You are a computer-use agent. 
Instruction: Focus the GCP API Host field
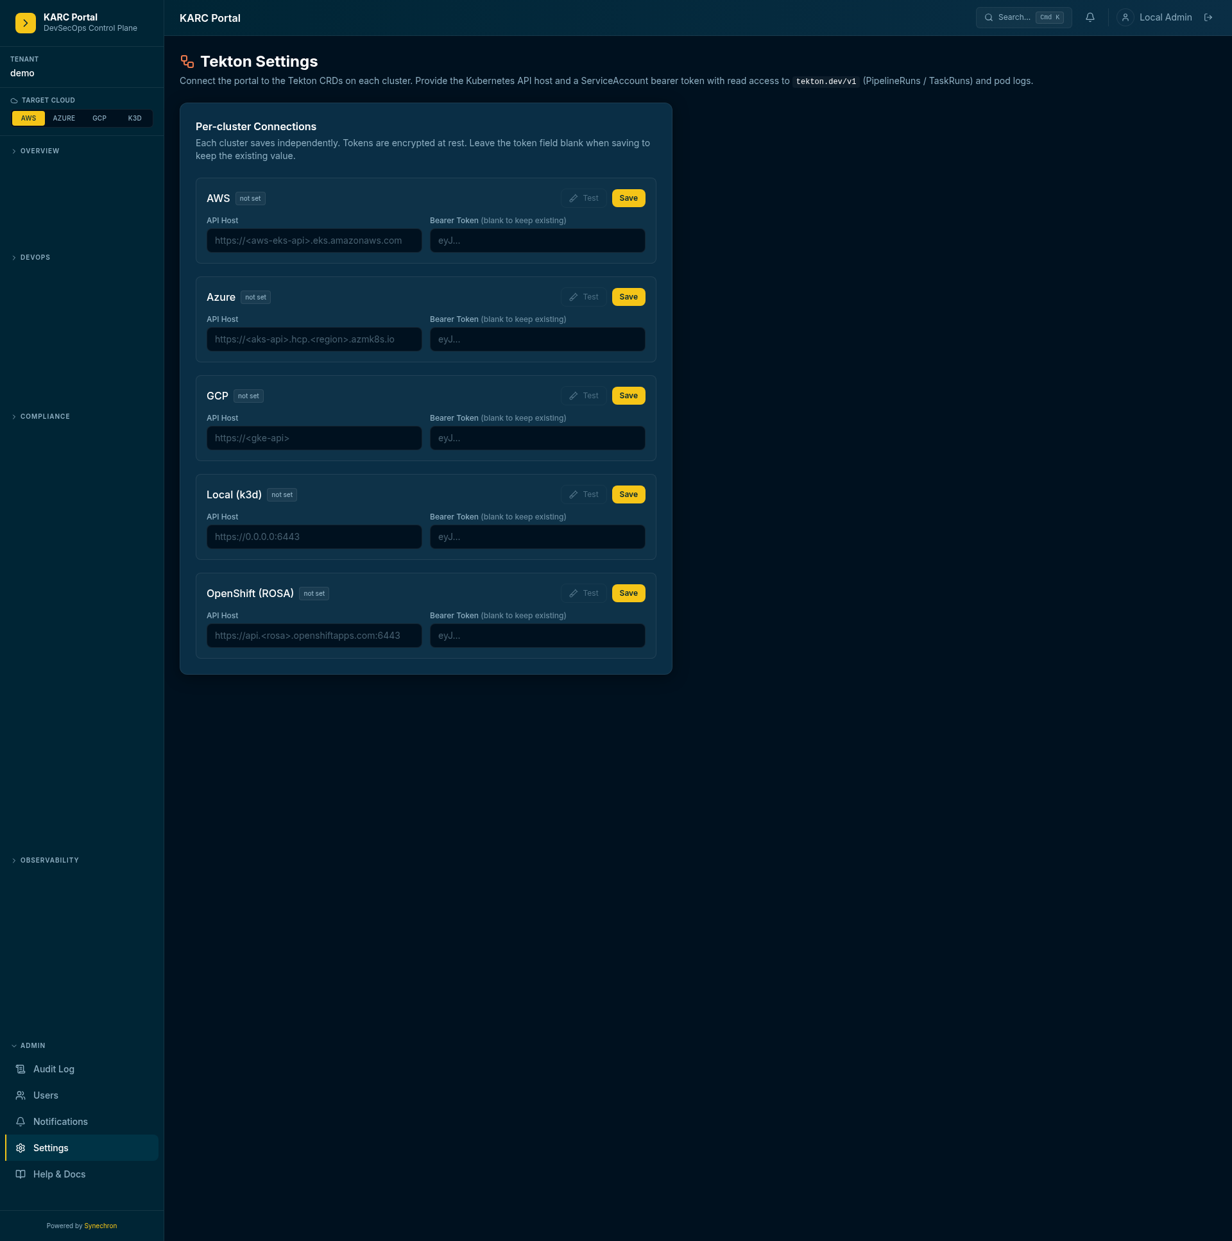coord(314,438)
